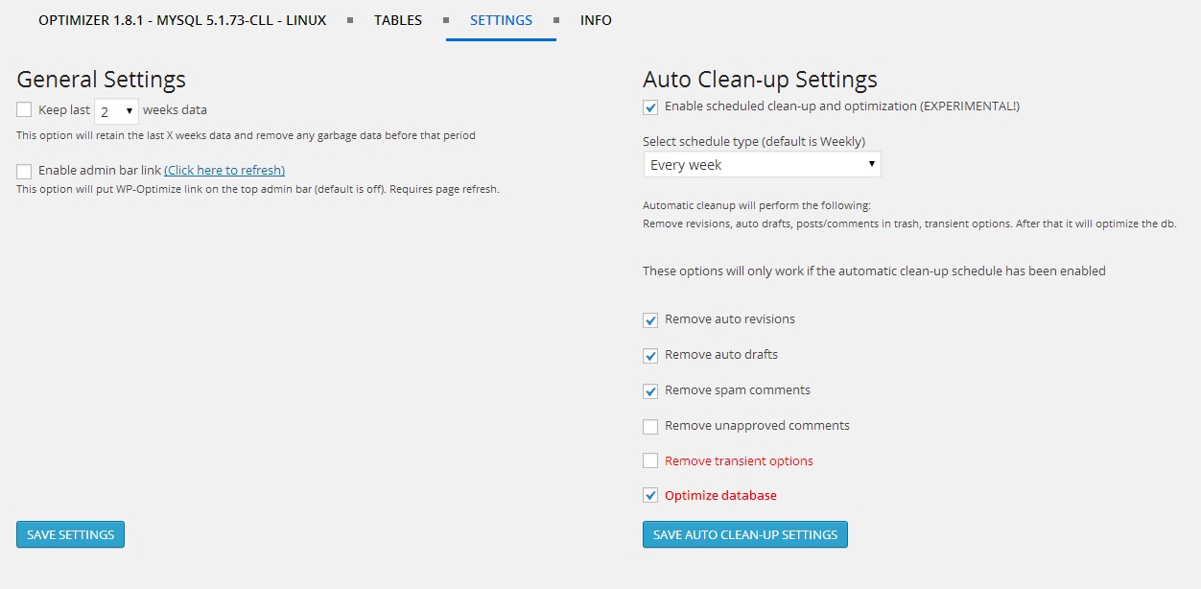Follow the Click here to refresh link
Image resolution: width=1201 pixels, height=589 pixels.
coord(224,171)
